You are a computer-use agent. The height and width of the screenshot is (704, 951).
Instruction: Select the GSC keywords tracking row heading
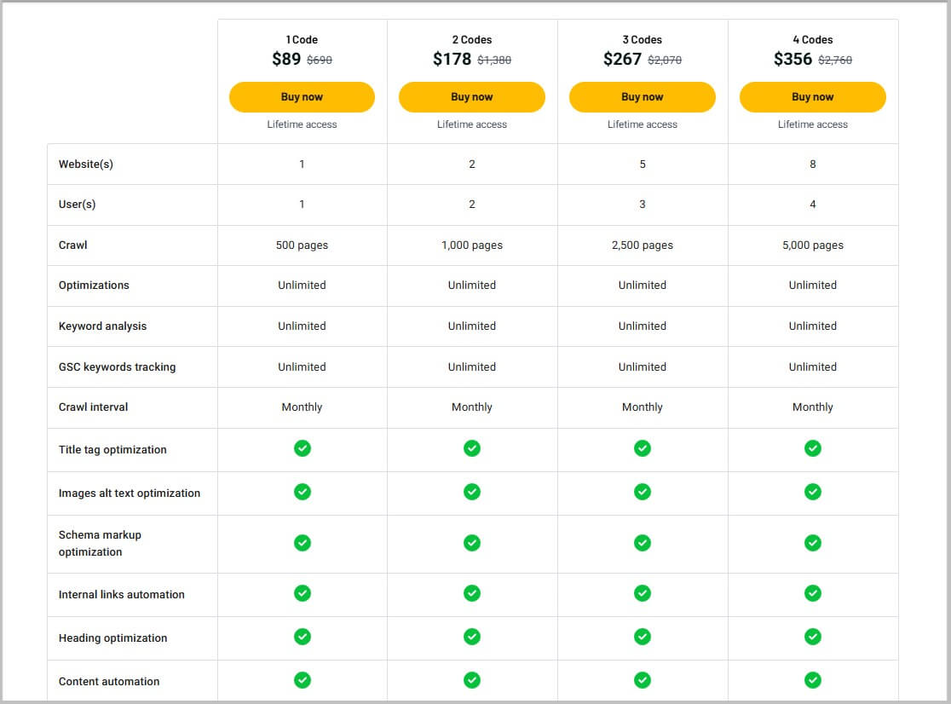pyautogui.click(x=117, y=366)
